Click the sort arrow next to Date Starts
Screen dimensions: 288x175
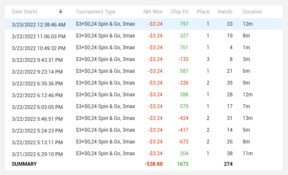[61, 11]
